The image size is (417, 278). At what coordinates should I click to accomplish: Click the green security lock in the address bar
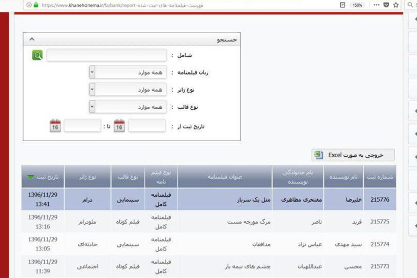point(35,5)
